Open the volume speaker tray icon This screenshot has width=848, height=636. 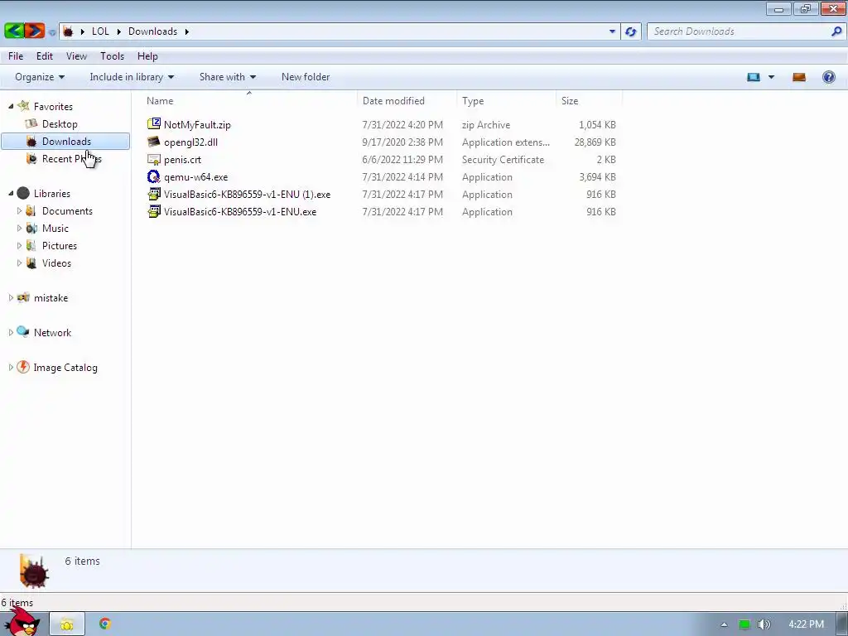pyautogui.click(x=764, y=624)
